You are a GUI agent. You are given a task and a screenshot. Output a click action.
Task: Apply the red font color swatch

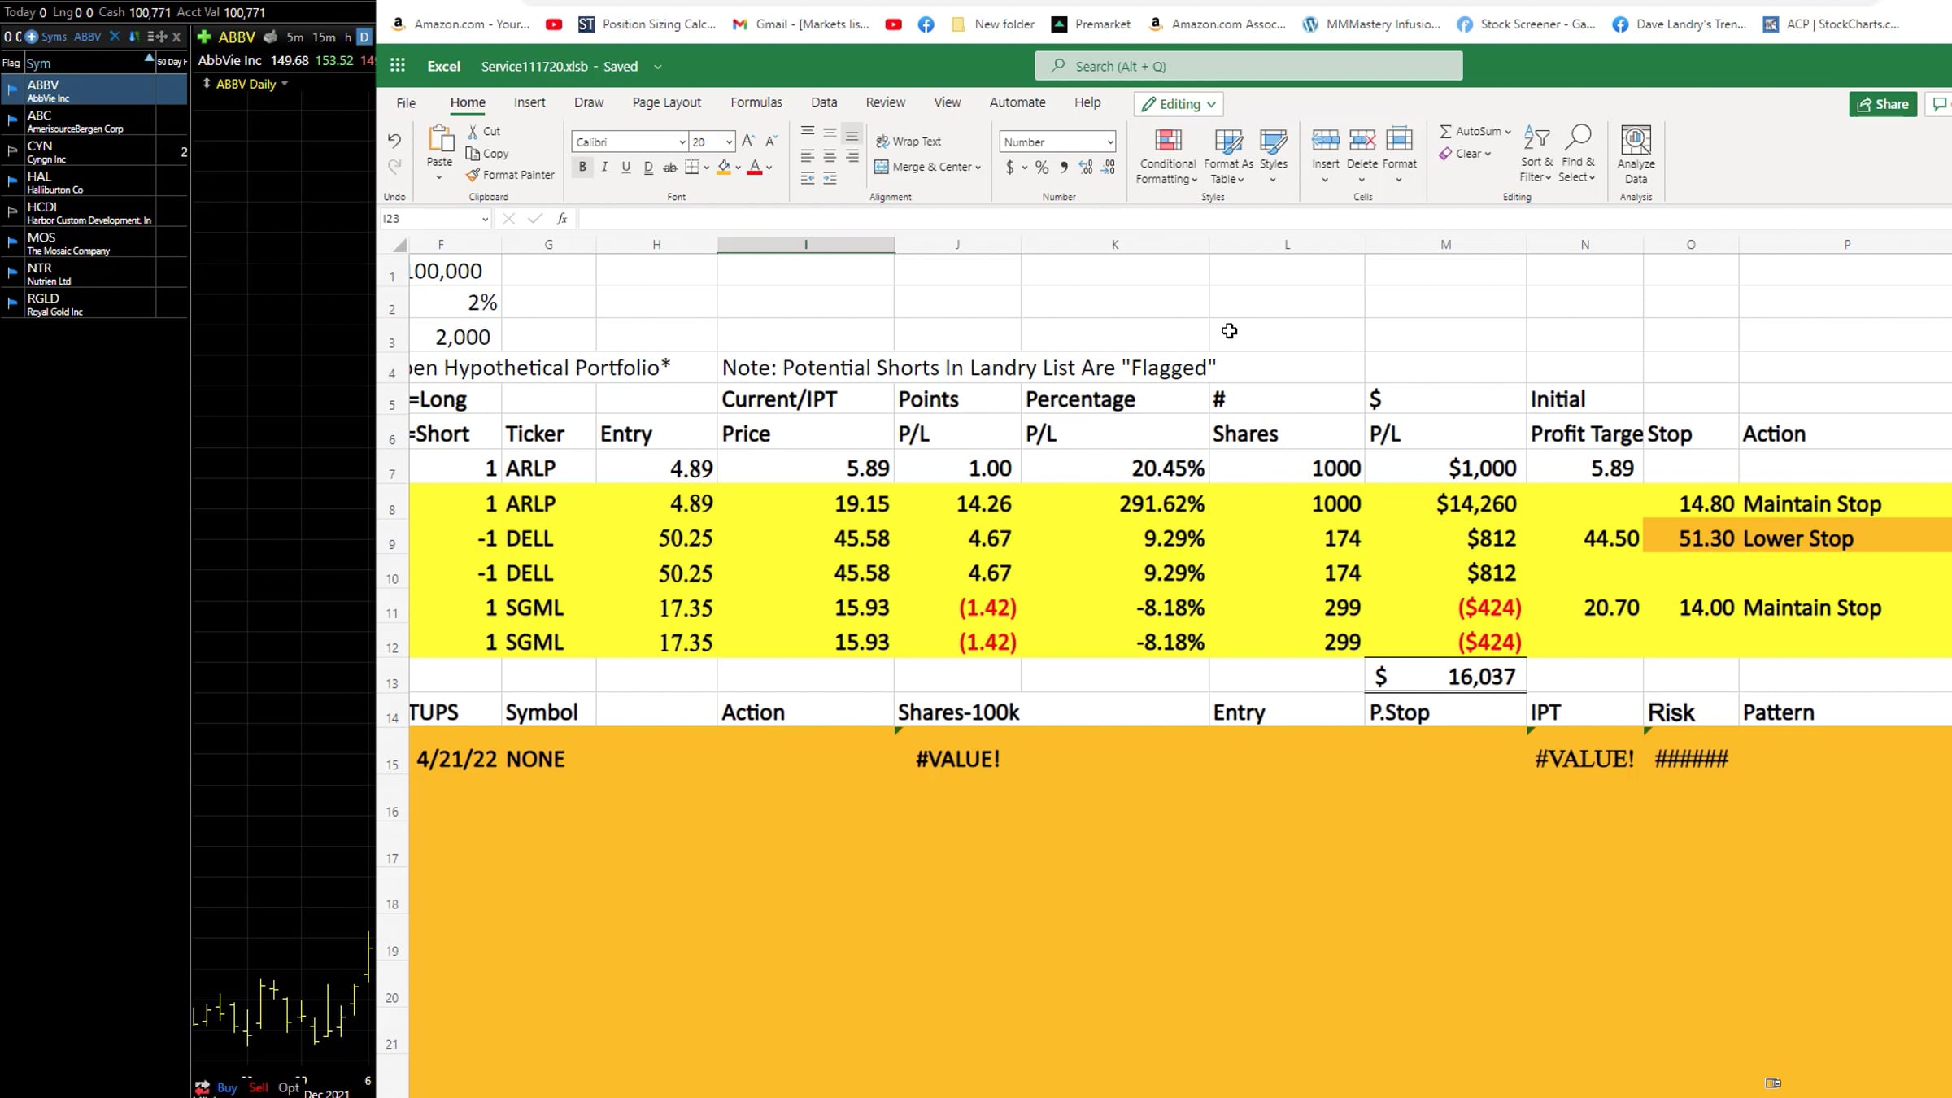pos(755,167)
